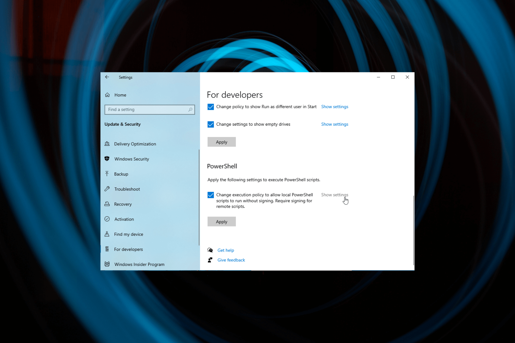The width and height of the screenshot is (515, 343).
Task: Click the Windows Security shield icon
Action: click(x=107, y=158)
